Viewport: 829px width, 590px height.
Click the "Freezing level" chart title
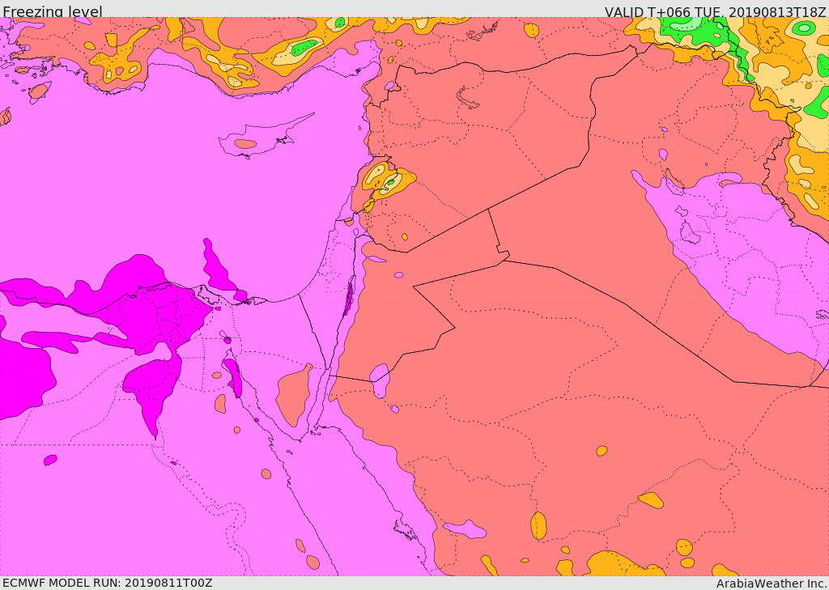click(x=52, y=11)
